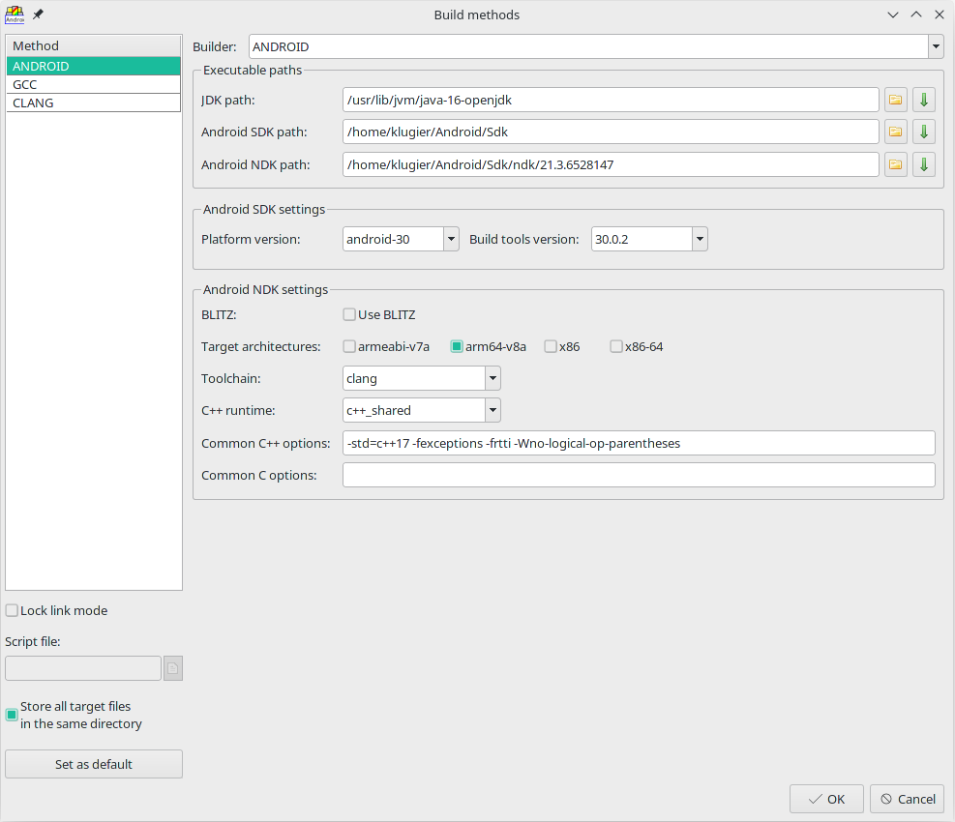Click the green arrow beside Android NDK path
The width and height of the screenshot is (955, 822).
point(924,164)
